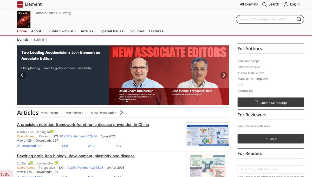Click magnifier icon in keyword search box
The width and height of the screenshot is (312, 177).
(299, 19)
